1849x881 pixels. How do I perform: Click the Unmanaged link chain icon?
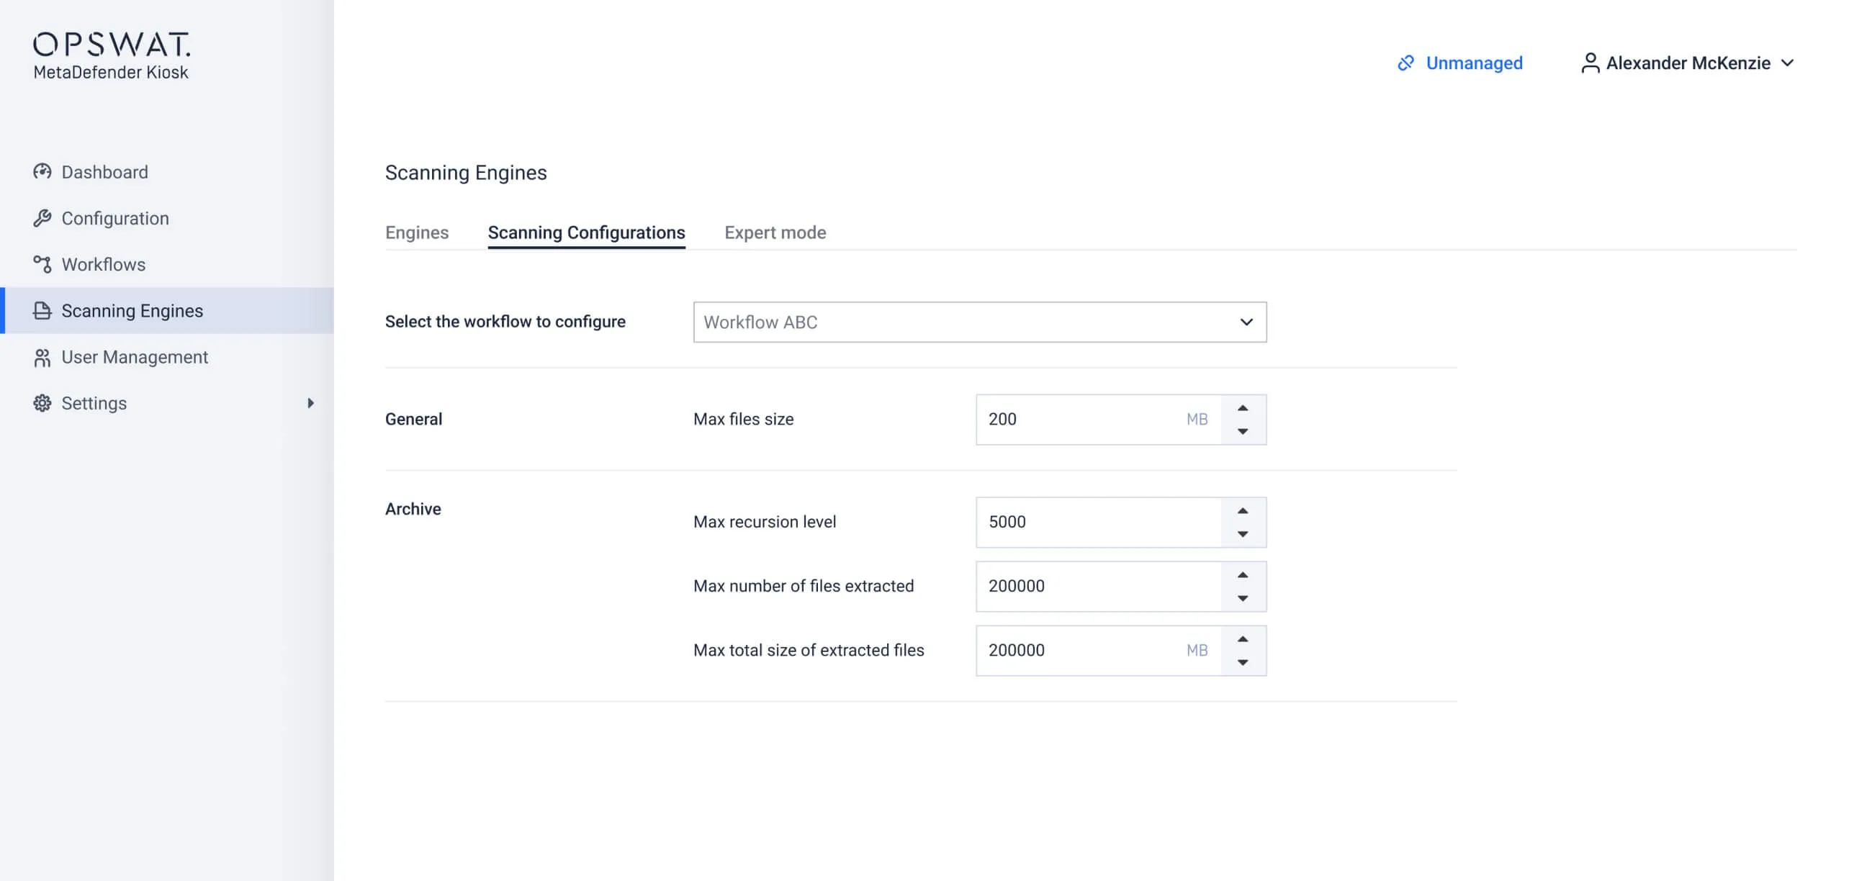click(1405, 63)
